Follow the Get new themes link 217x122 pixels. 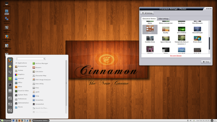pos(176,56)
